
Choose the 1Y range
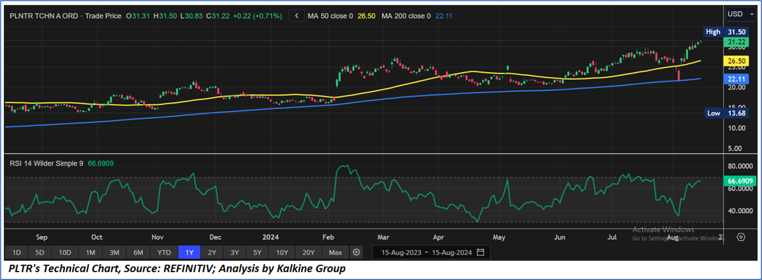pos(189,252)
